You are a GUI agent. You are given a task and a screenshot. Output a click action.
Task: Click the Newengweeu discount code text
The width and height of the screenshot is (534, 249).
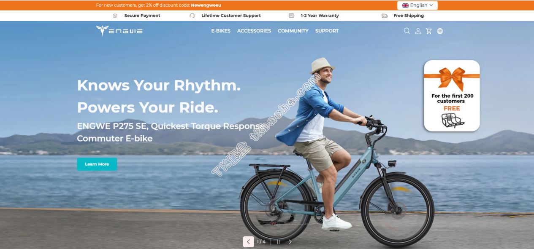(x=206, y=5)
